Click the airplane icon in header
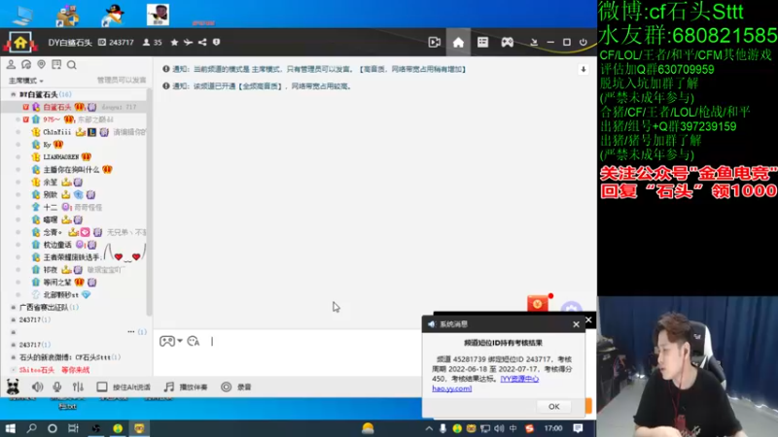The width and height of the screenshot is (778, 437). (188, 43)
